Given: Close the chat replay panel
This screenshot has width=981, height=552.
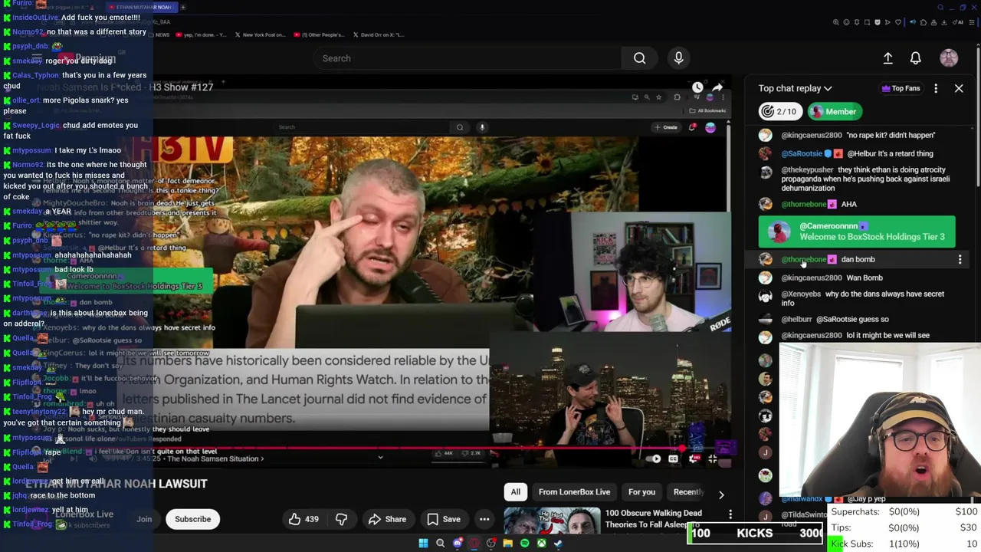Looking at the screenshot, I should click(959, 88).
